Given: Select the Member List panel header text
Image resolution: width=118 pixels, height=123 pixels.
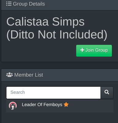Looking at the screenshot, I should (x=29, y=75).
